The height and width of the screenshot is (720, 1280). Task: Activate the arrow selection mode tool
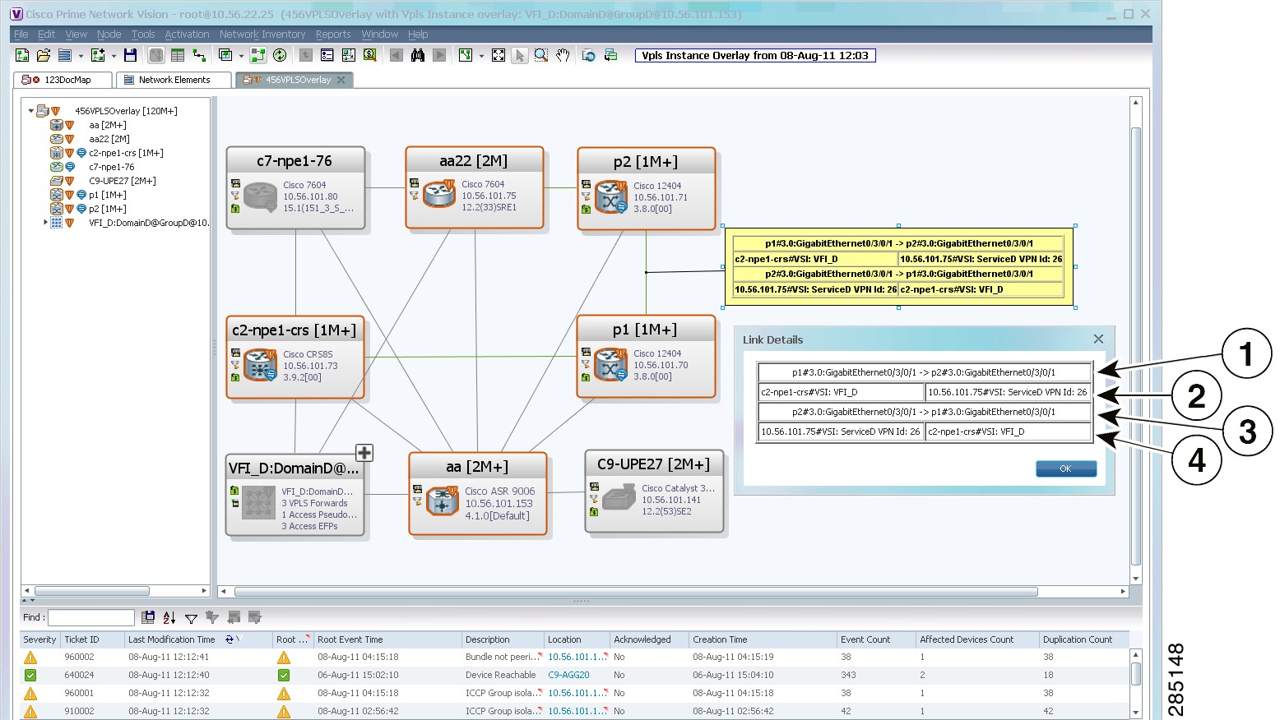(519, 55)
